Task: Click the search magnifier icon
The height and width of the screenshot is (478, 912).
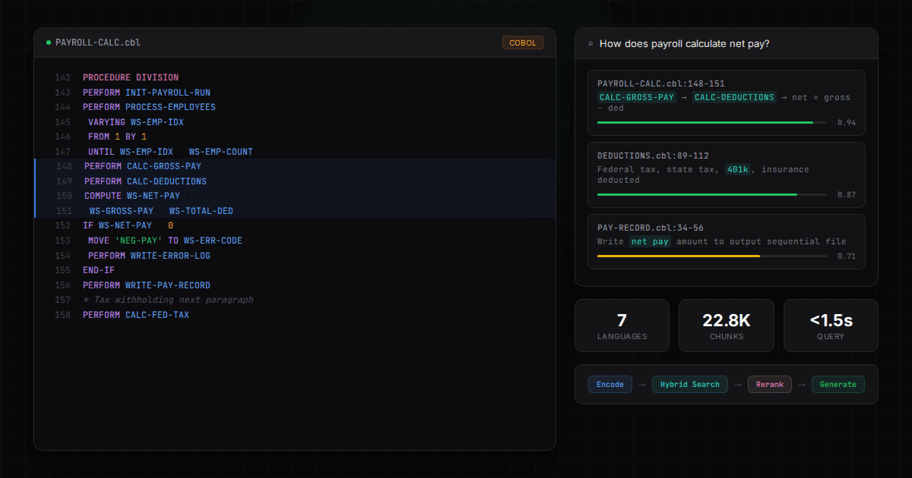Action: (x=591, y=44)
